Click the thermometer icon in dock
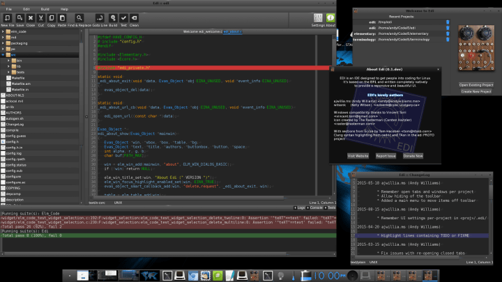Viewport: 502px width, 282px height. click(294, 275)
